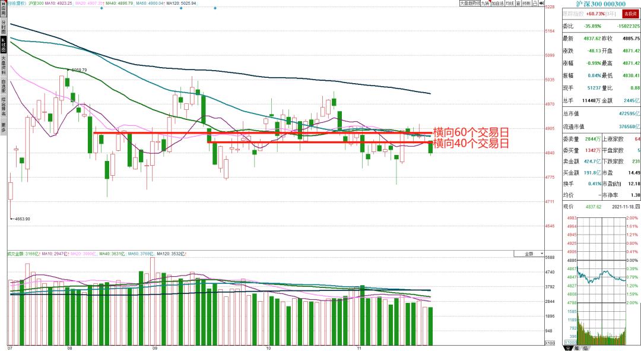
Task: Click the 委比 -35.89% value
Action: (x=592, y=26)
